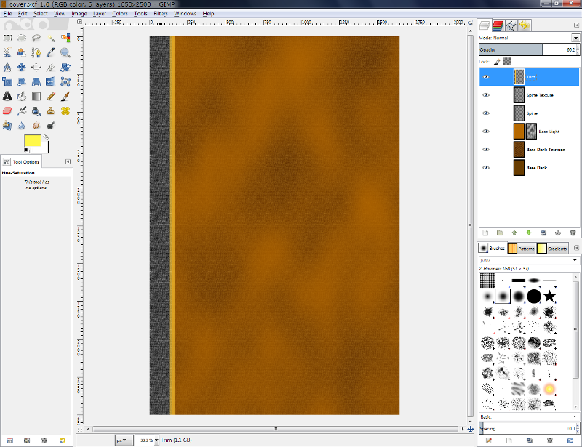Toggle the lock pixels paintbrush icon
The height and width of the screenshot is (447, 582).
pyautogui.click(x=498, y=62)
